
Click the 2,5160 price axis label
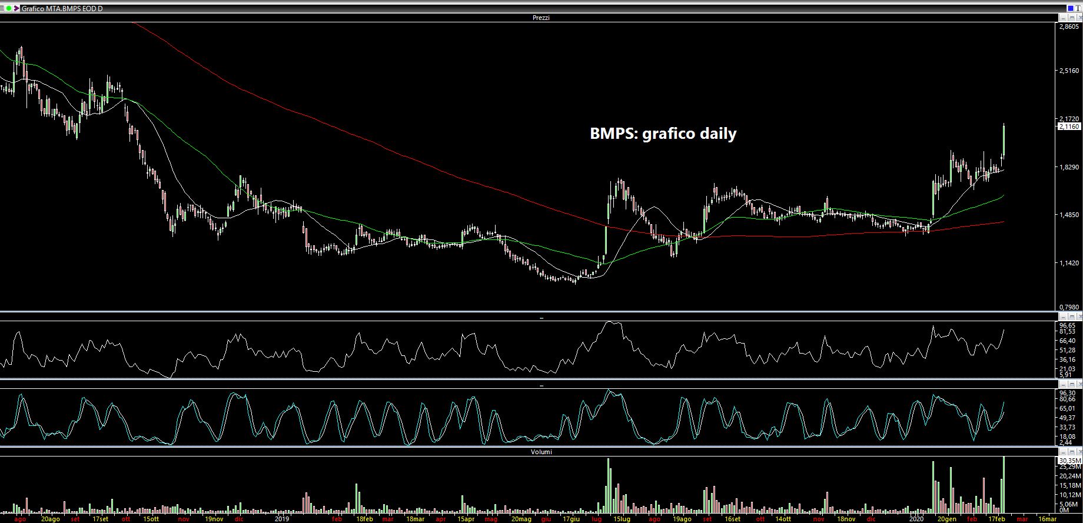(1069, 71)
